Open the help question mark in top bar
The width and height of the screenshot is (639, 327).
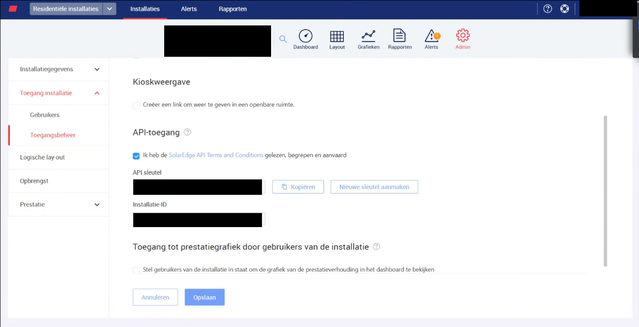click(548, 9)
